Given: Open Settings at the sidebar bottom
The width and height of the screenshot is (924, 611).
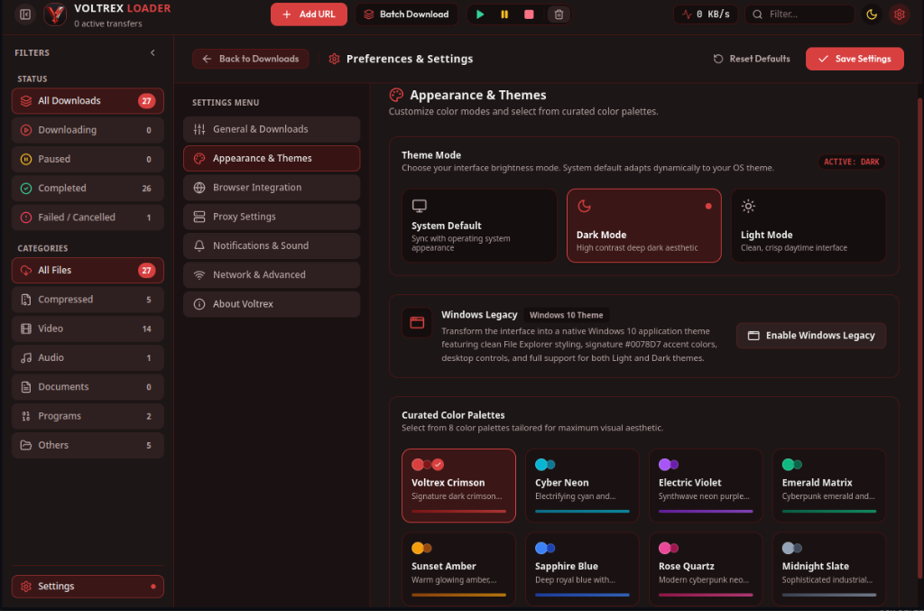Looking at the screenshot, I should click(x=88, y=587).
